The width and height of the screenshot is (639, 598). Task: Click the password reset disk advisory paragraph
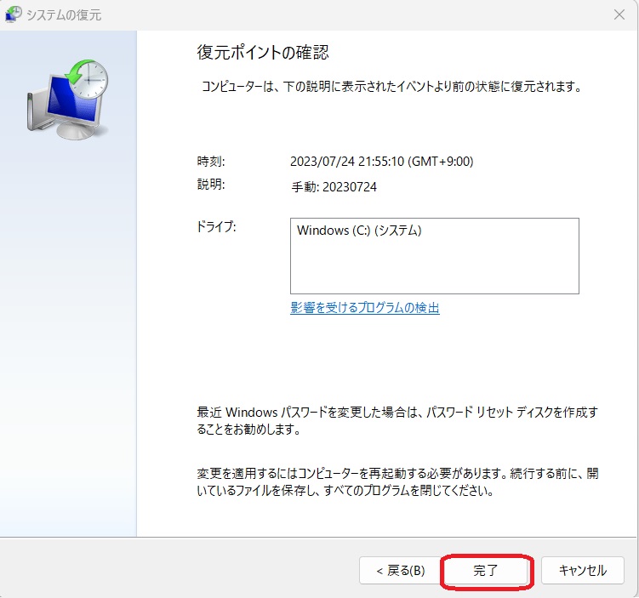tap(397, 421)
